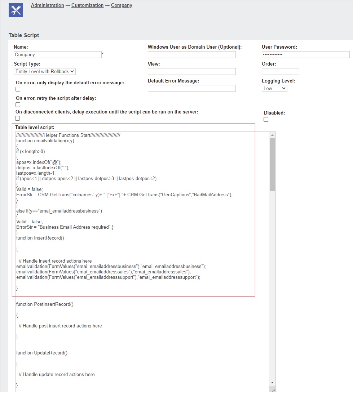Open the Script Type dropdown
The width and height of the screenshot is (353, 393).
44,71
